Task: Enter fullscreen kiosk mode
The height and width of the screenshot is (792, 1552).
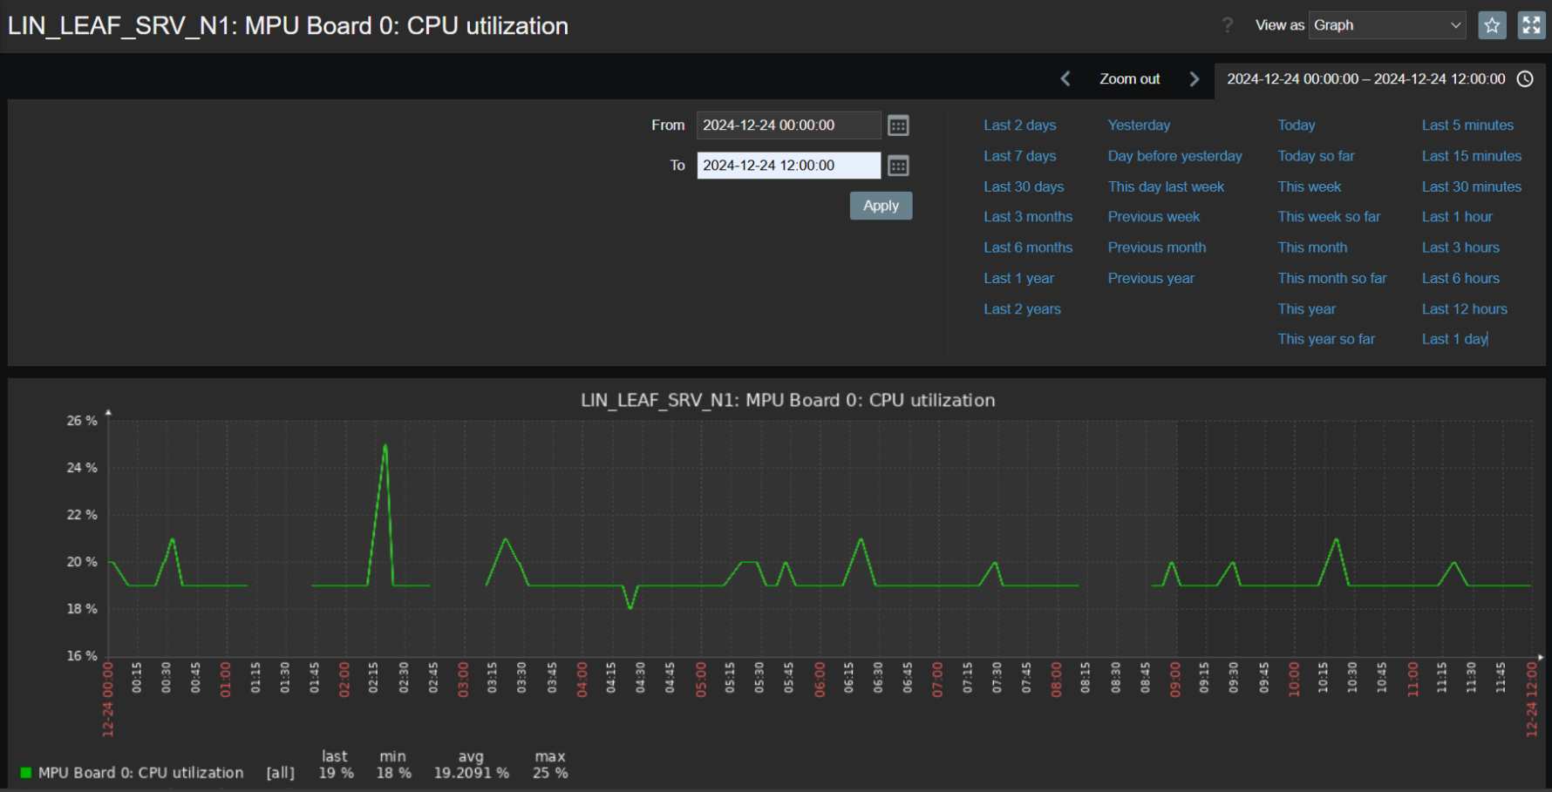Action: click(1531, 25)
